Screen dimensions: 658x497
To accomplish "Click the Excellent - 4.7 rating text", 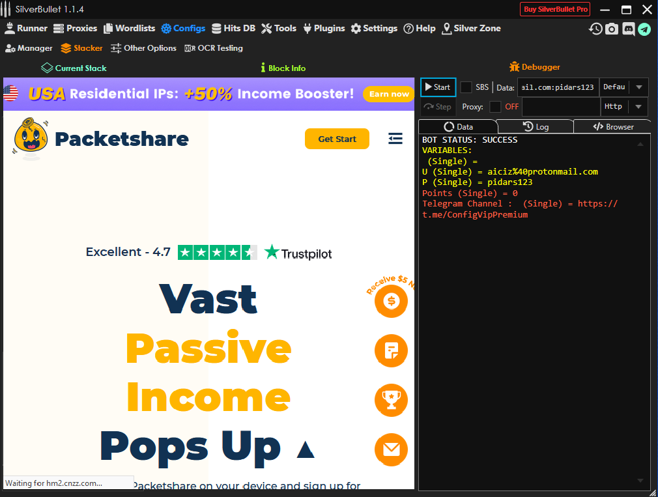I will coord(128,251).
